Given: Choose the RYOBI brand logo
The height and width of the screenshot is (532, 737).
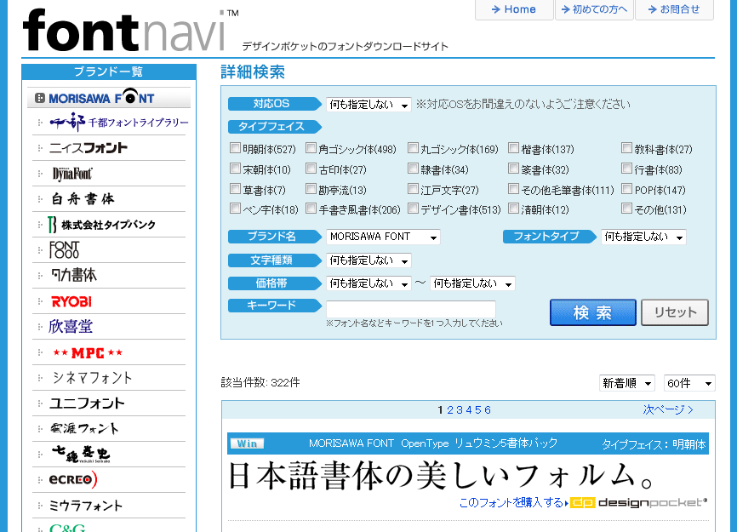Looking at the screenshot, I should pos(71,301).
